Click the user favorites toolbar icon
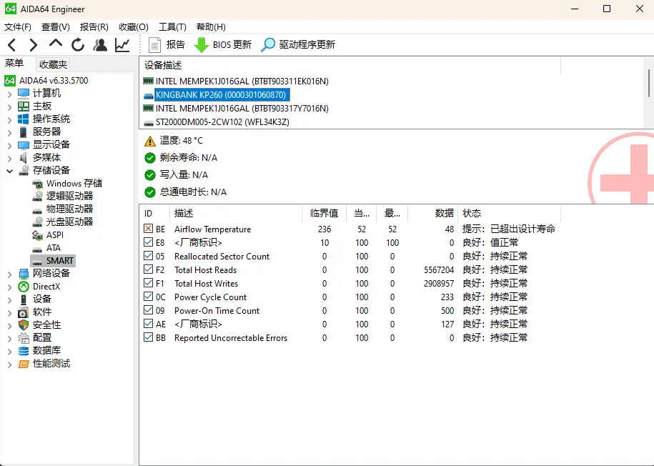Viewport: 654px width, 466px height. click(x=100, y=45)
